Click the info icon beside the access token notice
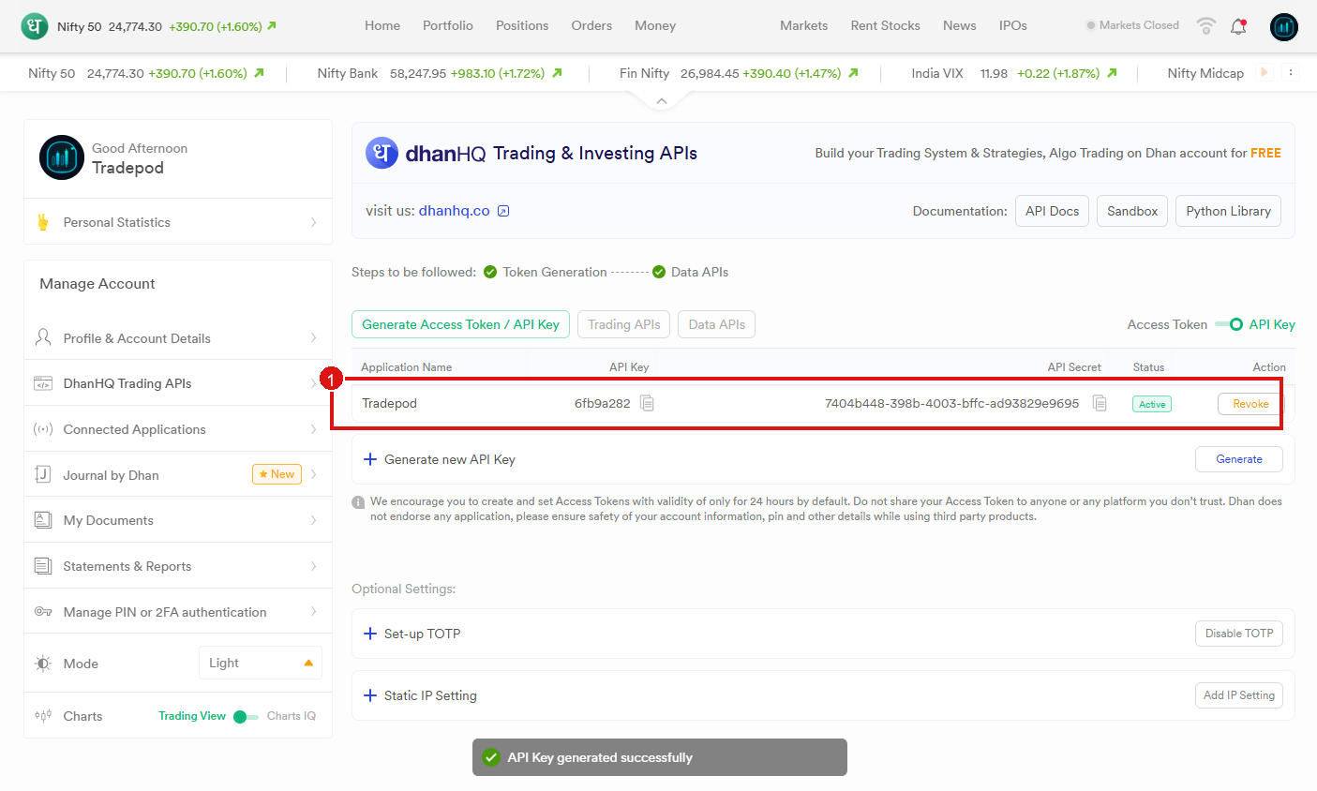Image resolution: width=1317 pixels, height=791 pixels. [358, 502]
